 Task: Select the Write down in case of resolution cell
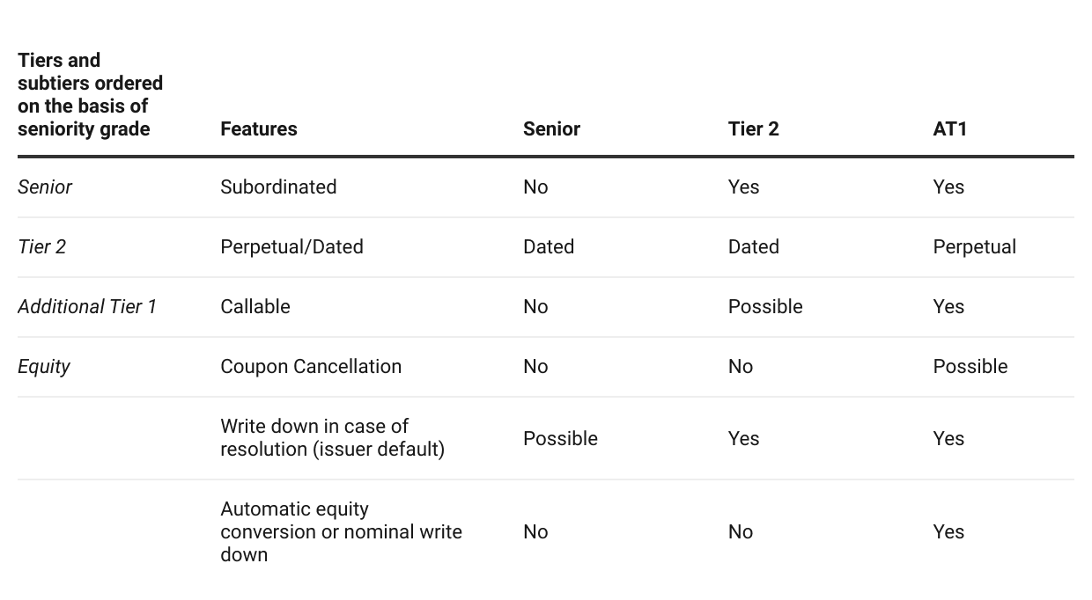332,438
